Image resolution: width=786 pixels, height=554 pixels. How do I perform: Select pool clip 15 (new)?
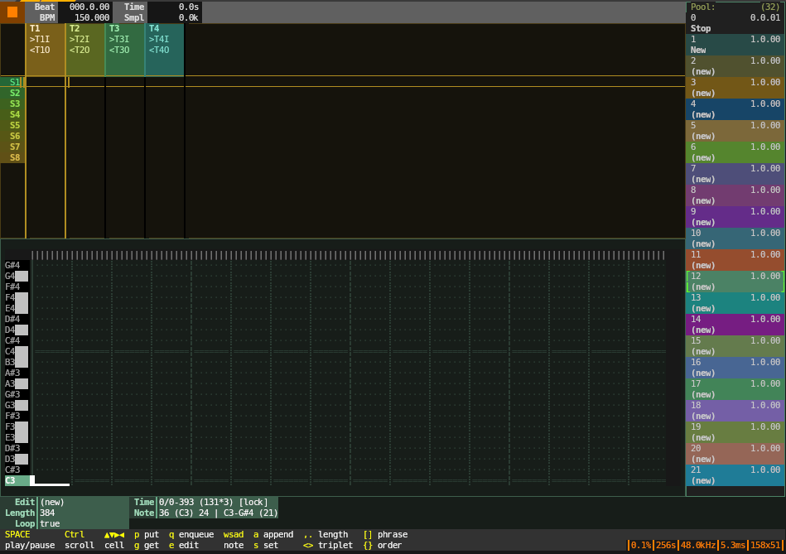(x=735, y=346)
